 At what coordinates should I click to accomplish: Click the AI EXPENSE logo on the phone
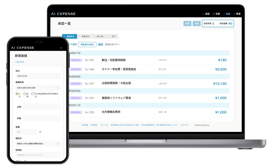tap(23, 48)
